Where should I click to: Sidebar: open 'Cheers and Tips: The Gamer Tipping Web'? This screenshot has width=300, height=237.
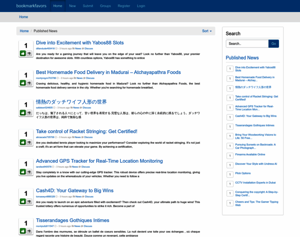pyautogui.click(x=257, y=203)
